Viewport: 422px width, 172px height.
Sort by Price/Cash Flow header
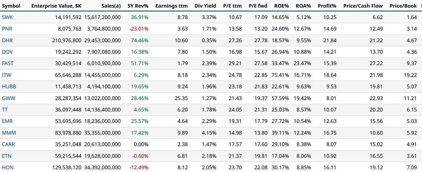tap(363, 6)
